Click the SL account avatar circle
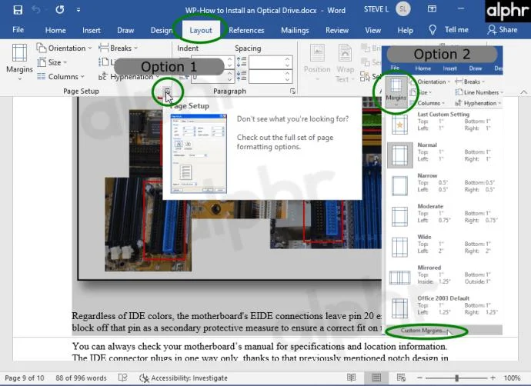The height and width of the screenshot is (386, 531). 403,9
